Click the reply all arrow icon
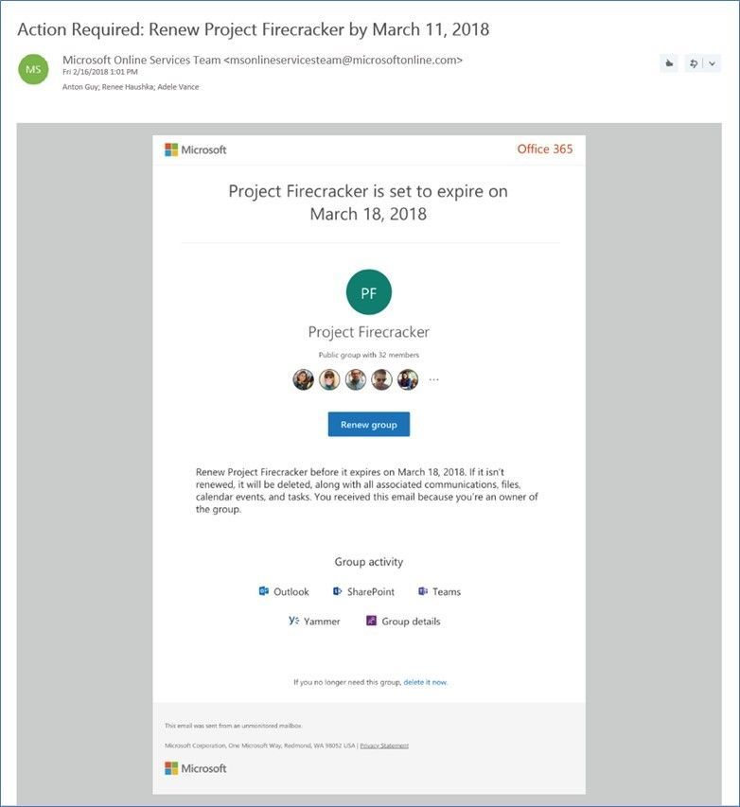Screen dimensions: 740x807 point(694,63)
